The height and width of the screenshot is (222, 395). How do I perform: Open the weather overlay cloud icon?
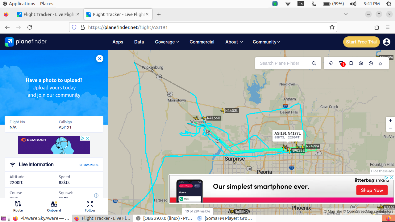coord(331,63)
